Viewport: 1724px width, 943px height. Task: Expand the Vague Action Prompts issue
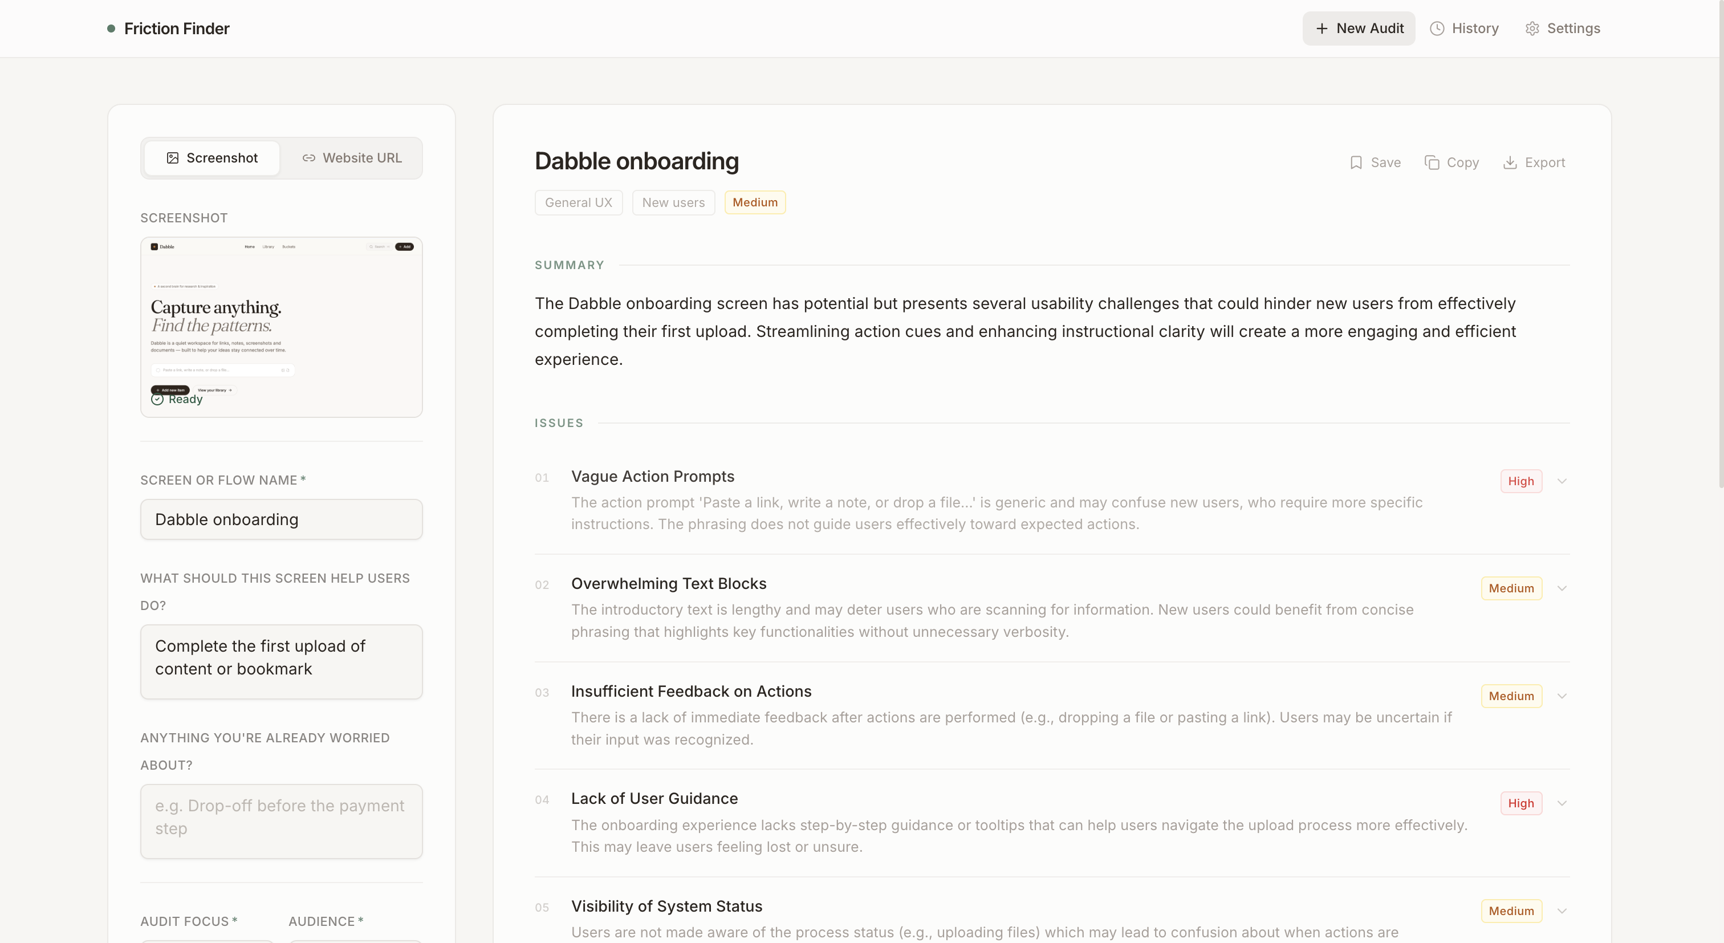(1562, 481)
